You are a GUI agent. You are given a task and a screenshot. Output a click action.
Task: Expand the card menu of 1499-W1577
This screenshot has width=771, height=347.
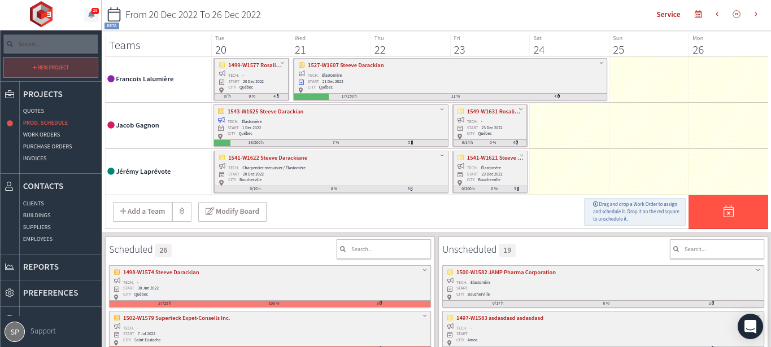tap(282, 63)
